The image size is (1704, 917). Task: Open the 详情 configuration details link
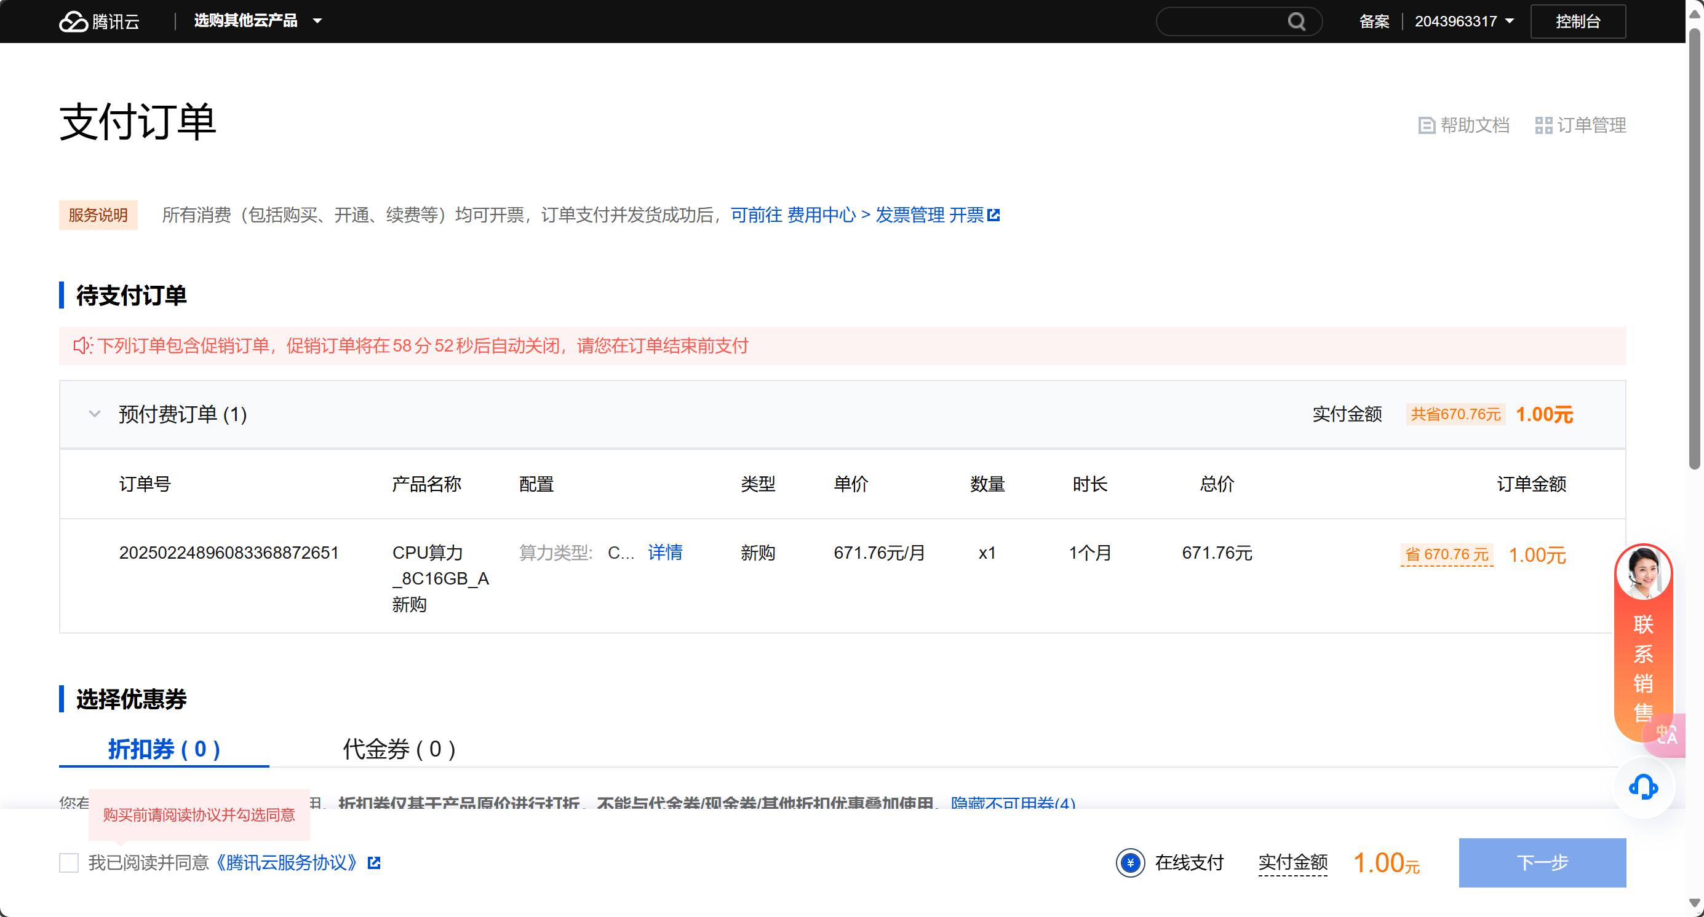pos(665,553)
